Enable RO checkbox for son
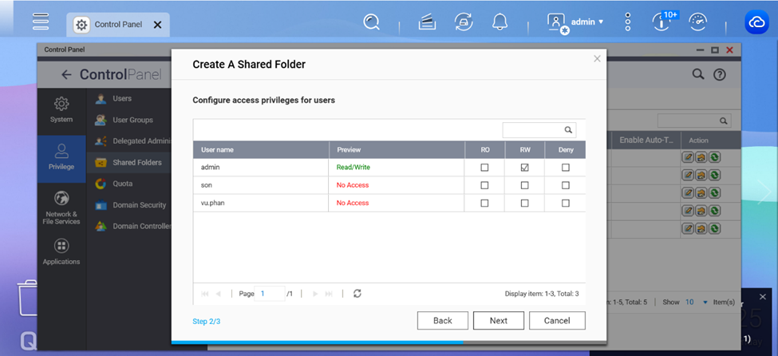The width and height of the screenshot is (778, 356). pyautogui.click(x=484, y=185)
